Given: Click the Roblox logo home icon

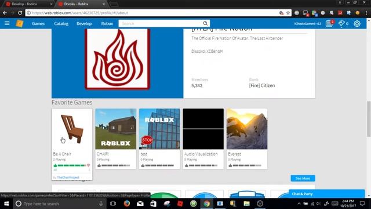Looking at the screenshot, I should (x=19, y=23).
